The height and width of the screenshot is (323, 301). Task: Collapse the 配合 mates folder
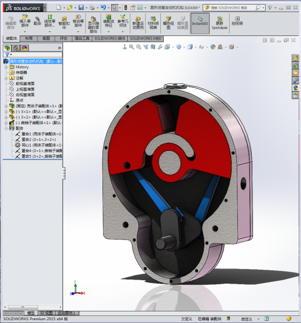click(6, 128)
